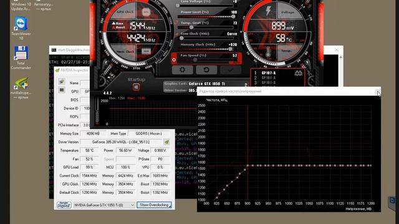
Task: Open Afterburner settings gear button
Action: point(182,70)
